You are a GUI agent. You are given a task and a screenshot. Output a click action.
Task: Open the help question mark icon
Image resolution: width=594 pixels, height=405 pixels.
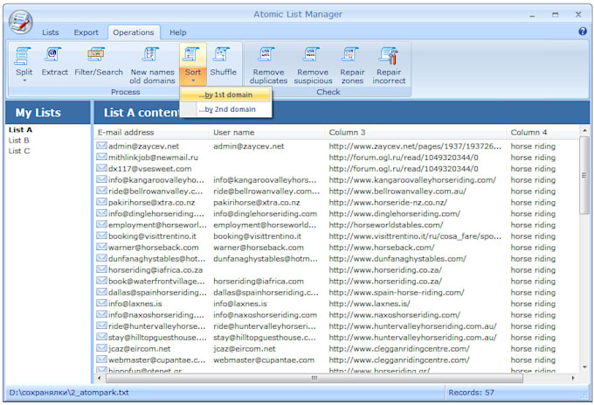[x=583, y=31]
